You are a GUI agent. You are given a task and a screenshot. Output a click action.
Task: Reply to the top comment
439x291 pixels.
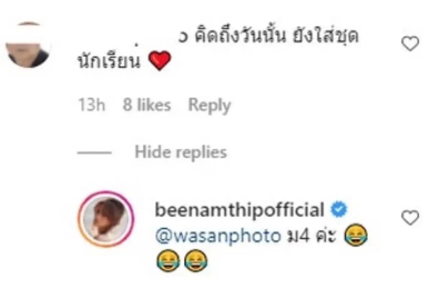(x=210, y=105)
